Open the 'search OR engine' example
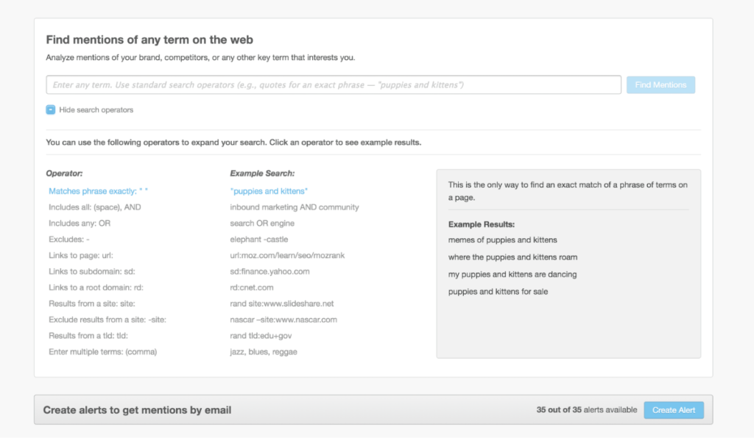 pos(262,223)
